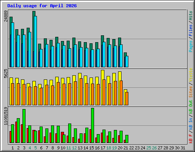Click day 19 on the x-axis

114,148
